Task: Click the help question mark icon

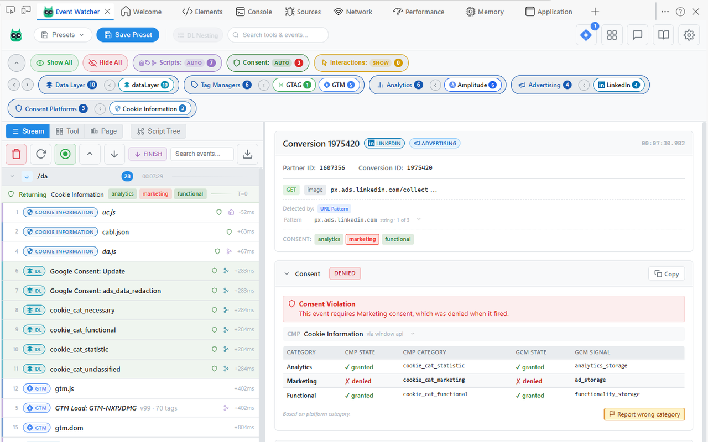Action: [x=680, y=12]
